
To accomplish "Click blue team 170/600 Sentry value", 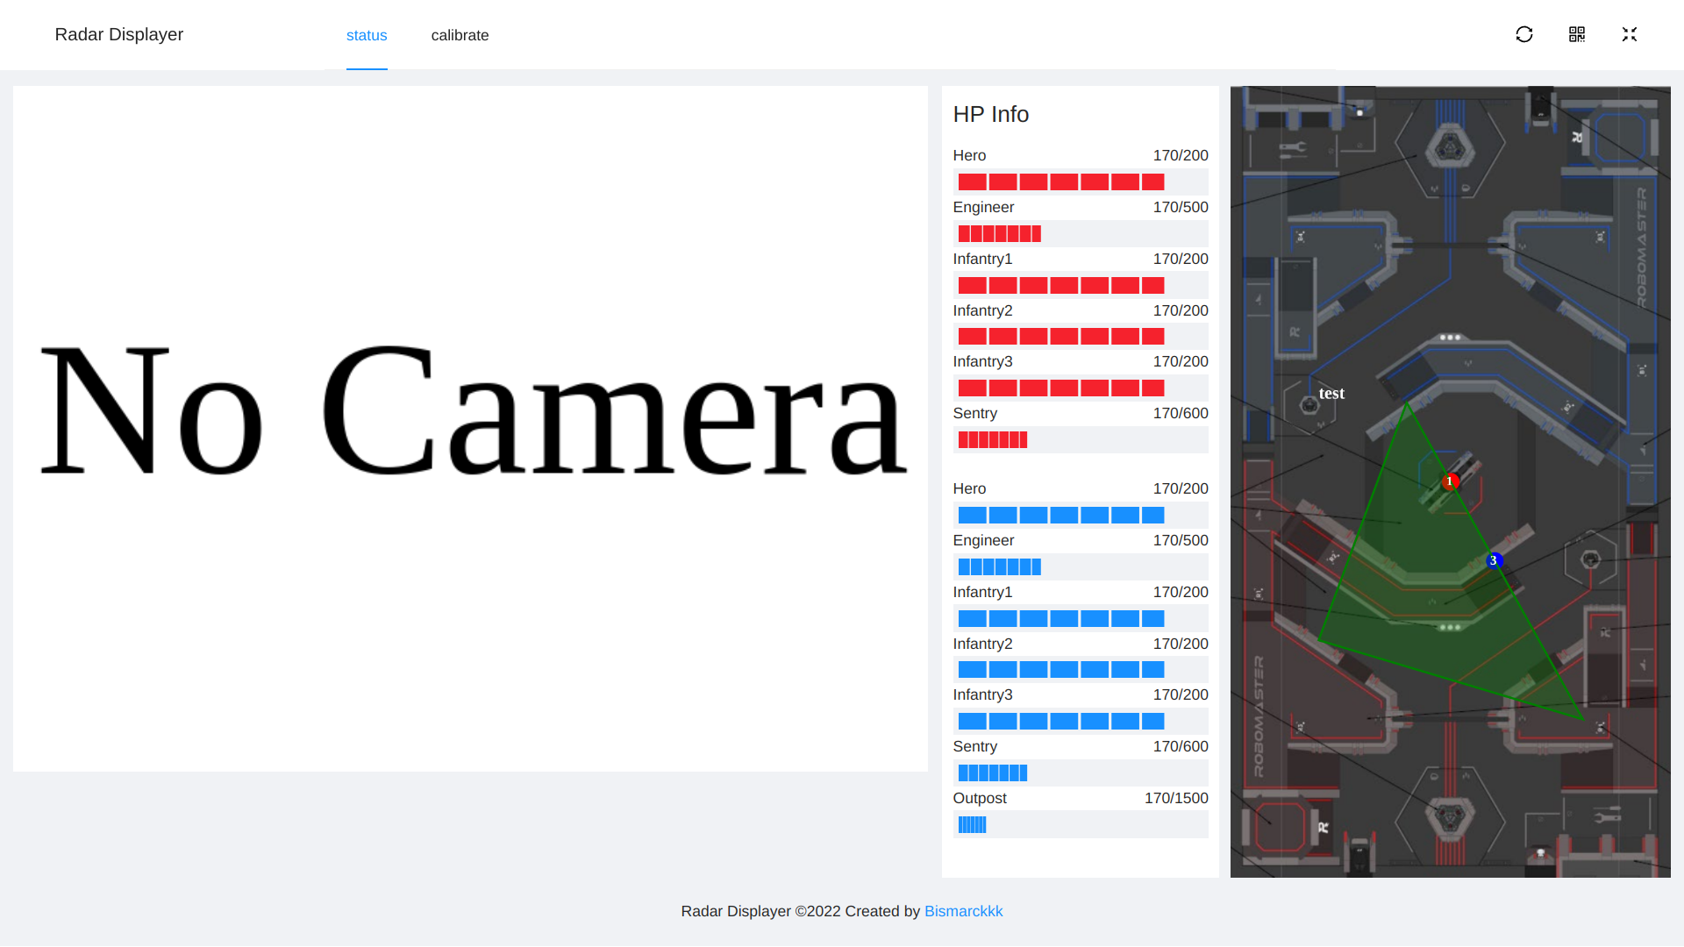I will (x=1181, y=746).
